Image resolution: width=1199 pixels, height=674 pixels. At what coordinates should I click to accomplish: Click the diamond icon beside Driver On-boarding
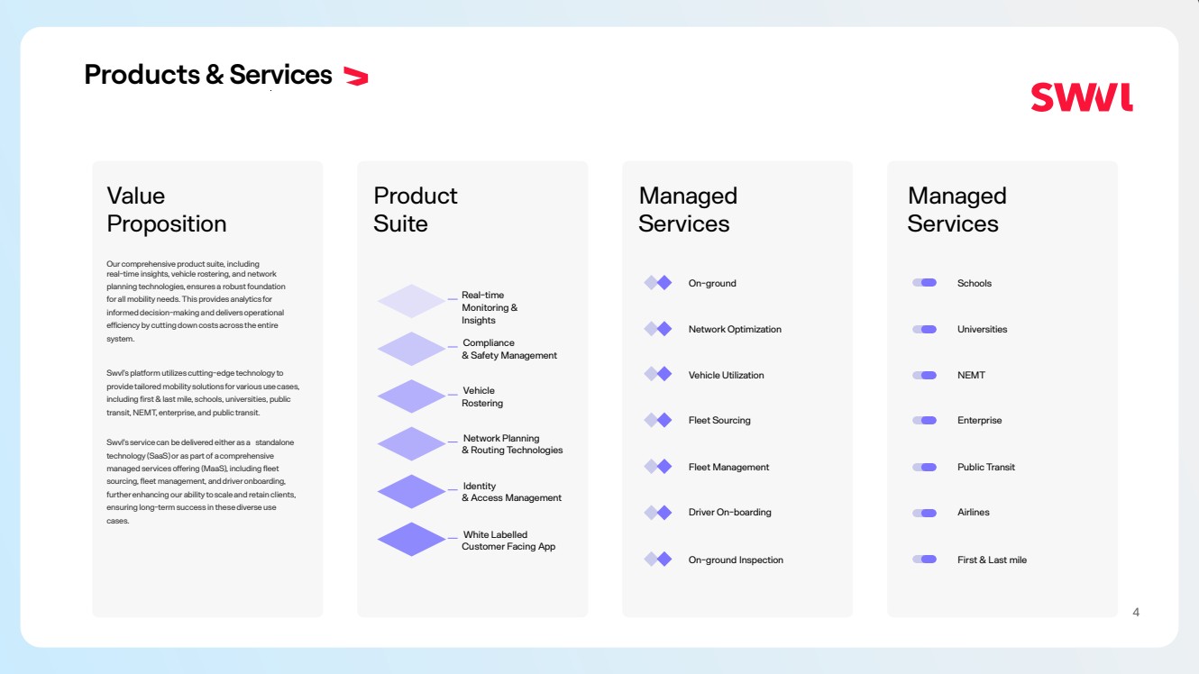click(658, 513)
